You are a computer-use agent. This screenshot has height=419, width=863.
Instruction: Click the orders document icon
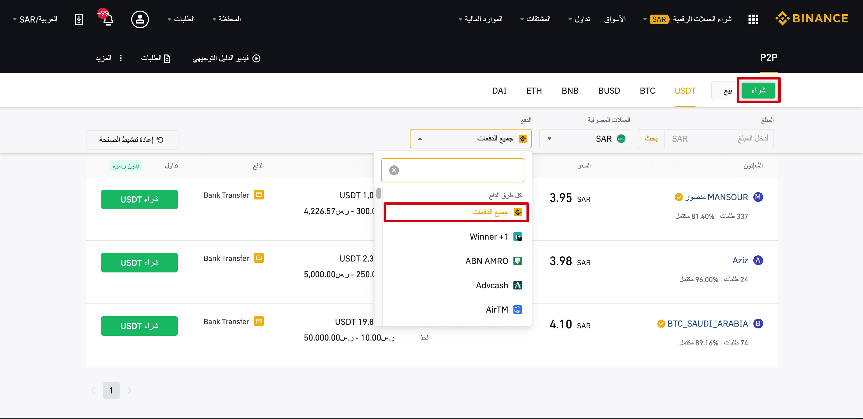[x=167, y=58]
